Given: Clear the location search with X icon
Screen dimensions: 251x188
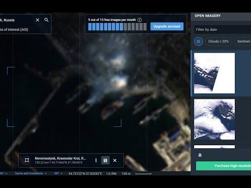Looking at the screenshot, I should [x=38, y=20].
